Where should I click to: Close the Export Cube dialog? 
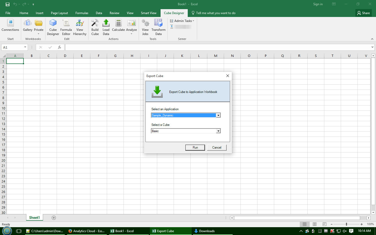click(227, 76)
